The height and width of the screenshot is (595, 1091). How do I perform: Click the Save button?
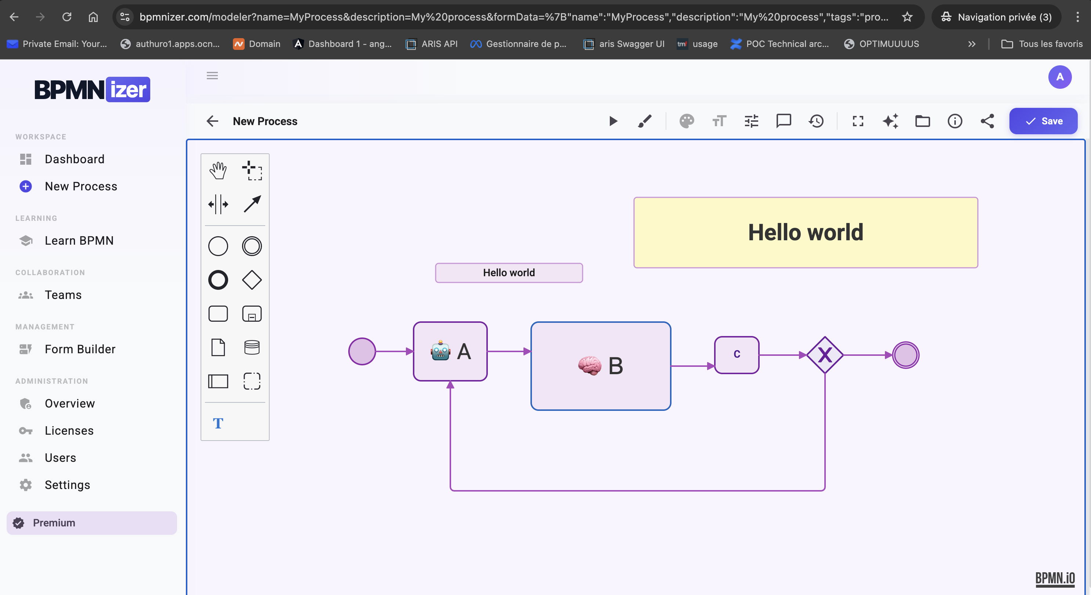point(1043,121)
